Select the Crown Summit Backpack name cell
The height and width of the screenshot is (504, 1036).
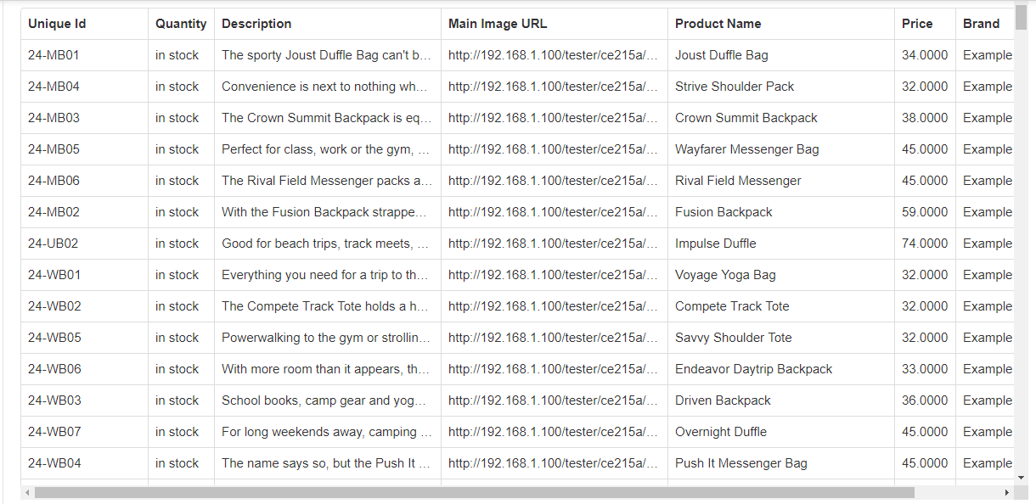coord(781,118)
